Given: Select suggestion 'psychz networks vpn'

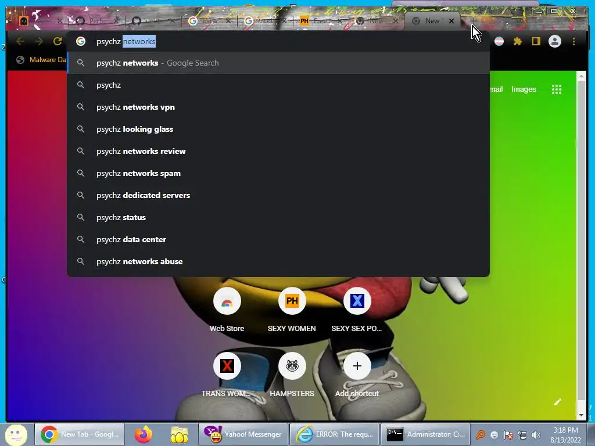Looking at the screenshot, I should coord(278,107).
